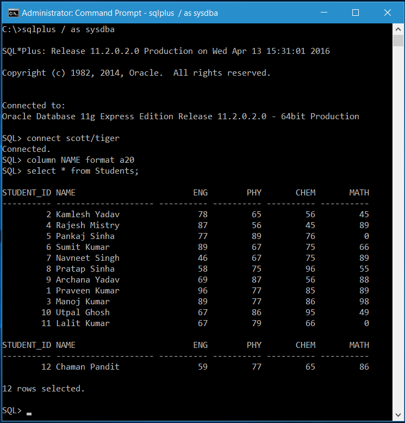This screenshot has height=423, width=405.
Task: Click the name 'Manoj Kumar'
Action: coord(83,302)
